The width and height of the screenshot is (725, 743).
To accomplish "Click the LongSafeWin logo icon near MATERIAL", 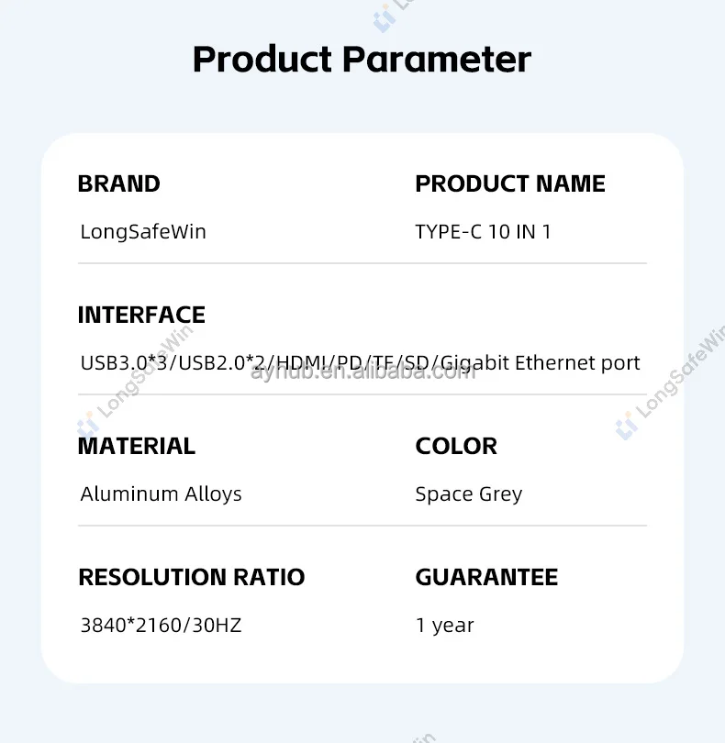I will (x=87, y=424).
